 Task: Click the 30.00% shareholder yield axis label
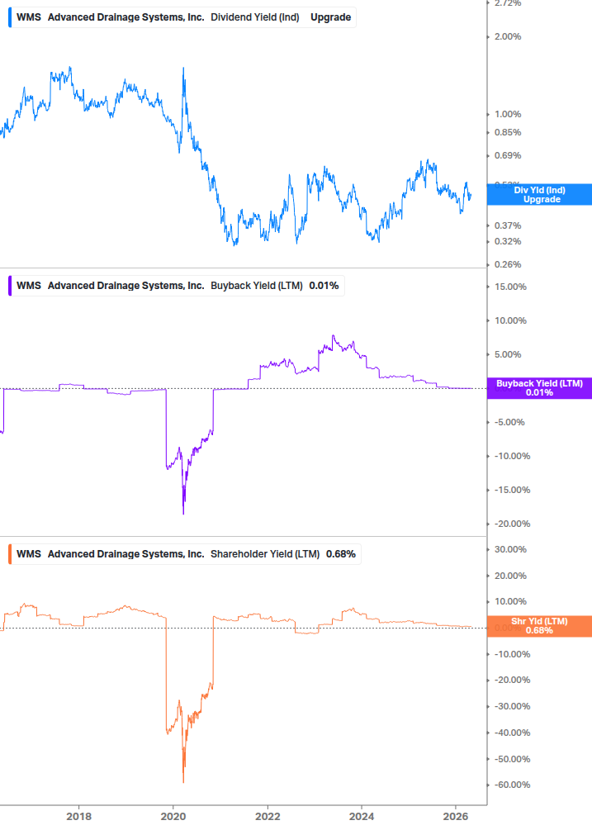510,549
